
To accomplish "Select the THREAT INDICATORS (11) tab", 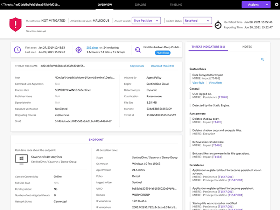I will click(208, 47).
